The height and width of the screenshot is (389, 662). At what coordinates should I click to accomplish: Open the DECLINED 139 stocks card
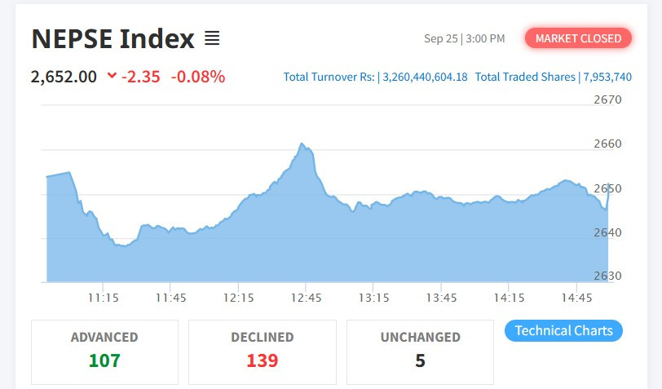coord(262,351)
